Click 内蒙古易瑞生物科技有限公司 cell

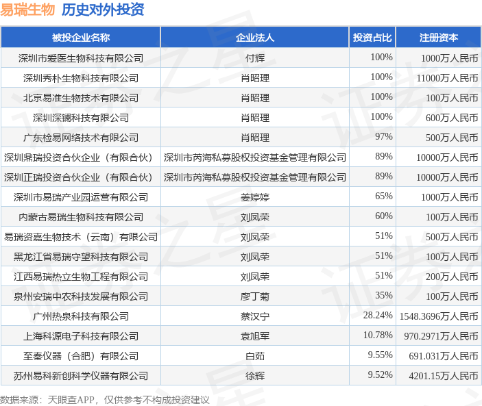pos(81,217)
